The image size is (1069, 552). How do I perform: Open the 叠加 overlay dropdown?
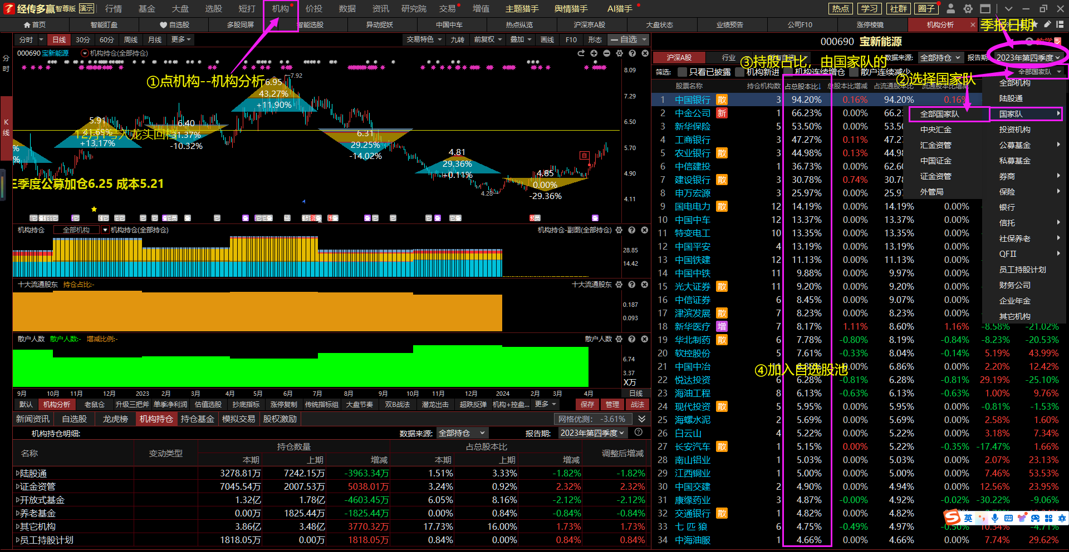tap(521, 39)
